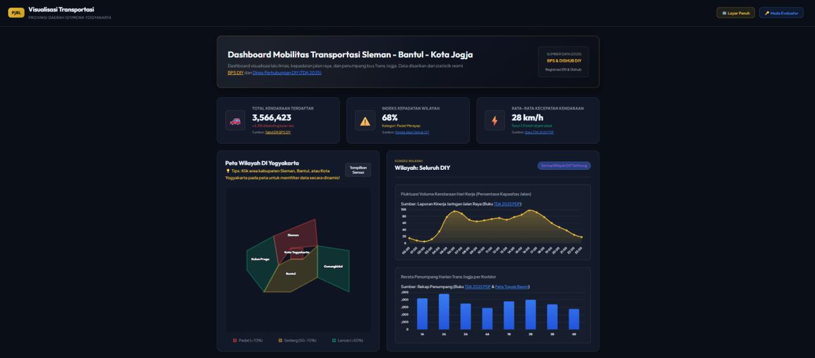Click the green Lancar (<50%) legend swatch
815x358 pixels.
(x=334, y=341)
